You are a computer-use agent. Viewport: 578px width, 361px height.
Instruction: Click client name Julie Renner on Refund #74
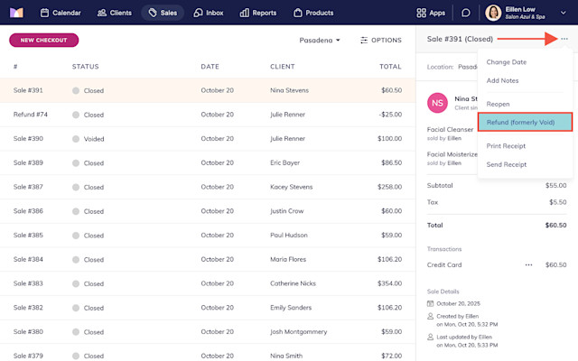coord(287,115)
